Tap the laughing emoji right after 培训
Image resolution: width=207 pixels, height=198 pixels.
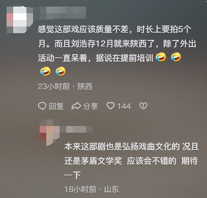point(161,57)
